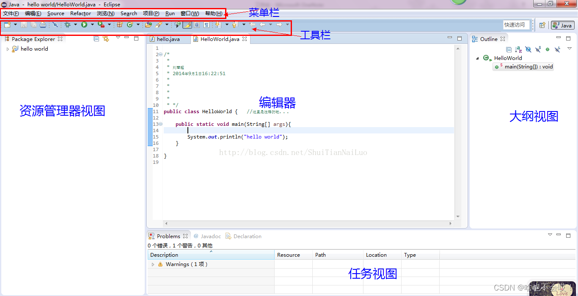Image resolution: width=578 pixels, height=296 pixels.
Task: Open Debug configurations dropdown arrow
Action: (75, 25)
